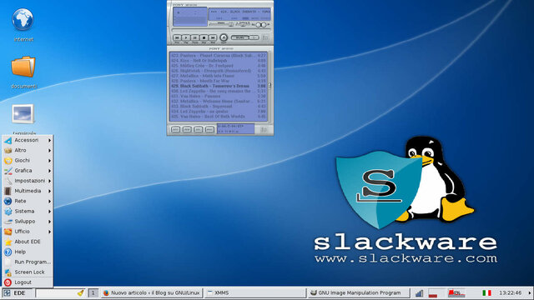
Task: Click the playlist select button
Action: pos(199,130)
